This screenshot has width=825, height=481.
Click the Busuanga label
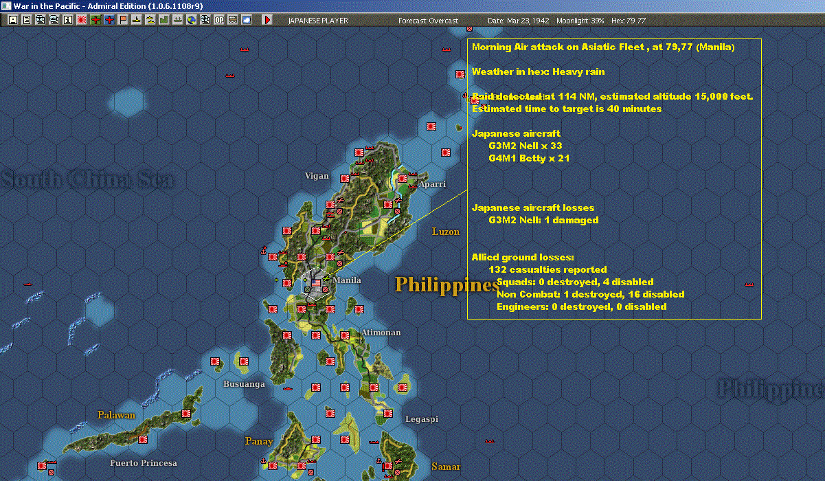[x=244, y=384]
